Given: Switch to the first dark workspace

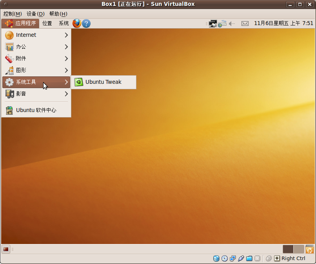Looking at the screenshot, I should (288, 249).
